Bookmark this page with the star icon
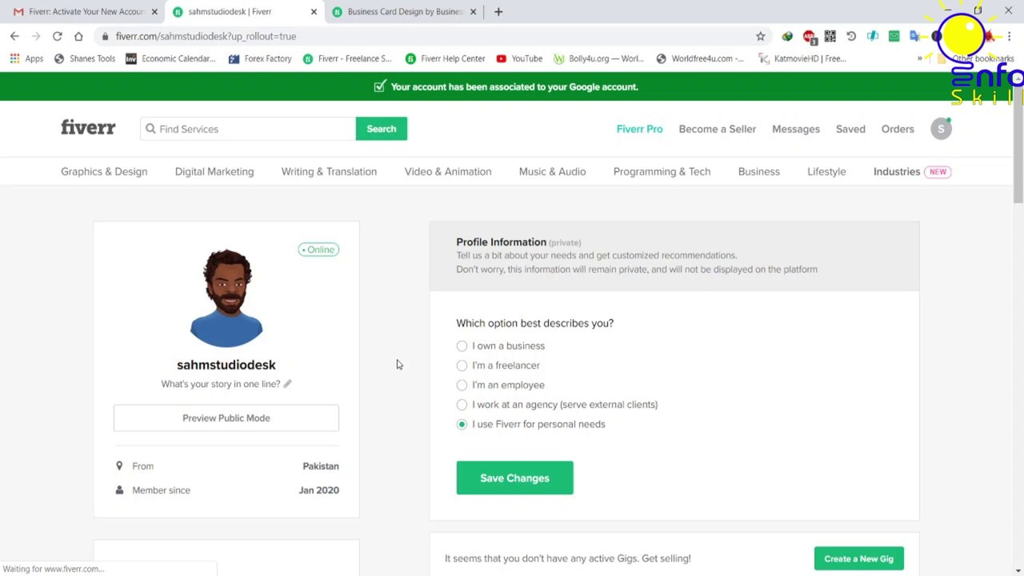1024x576 pixels. (x=760, y=36)
